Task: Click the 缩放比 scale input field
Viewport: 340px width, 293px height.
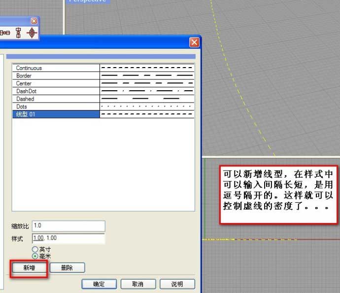Action: pyautogui.click(x=68, y=226)
